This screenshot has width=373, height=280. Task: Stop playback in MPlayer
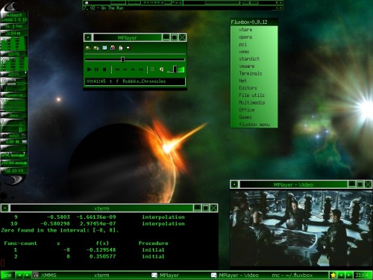[x=104, y=69]
